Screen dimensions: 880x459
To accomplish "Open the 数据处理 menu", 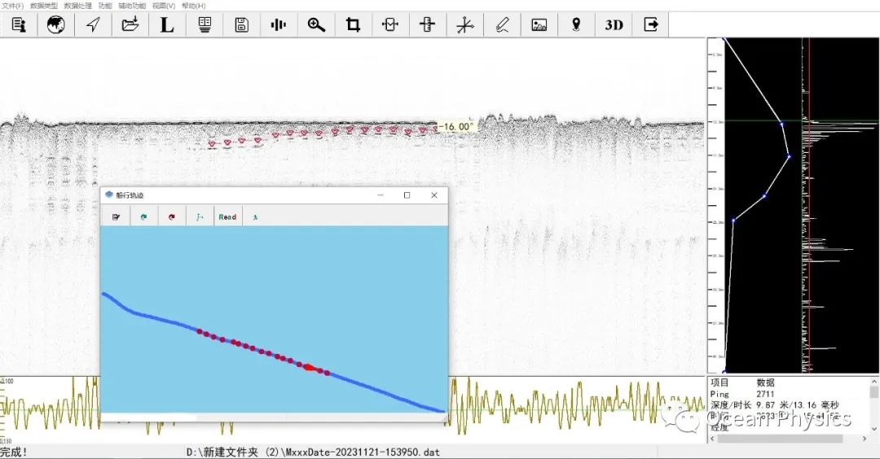I will click(x=77, y=6).
